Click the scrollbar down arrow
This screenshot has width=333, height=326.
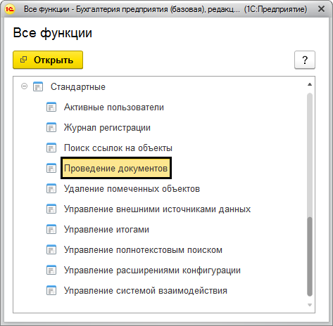click(310, 305)
